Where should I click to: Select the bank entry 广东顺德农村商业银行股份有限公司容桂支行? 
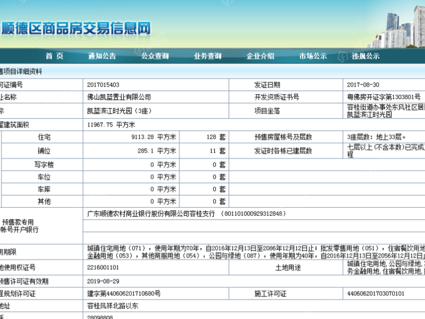(151, 214)
